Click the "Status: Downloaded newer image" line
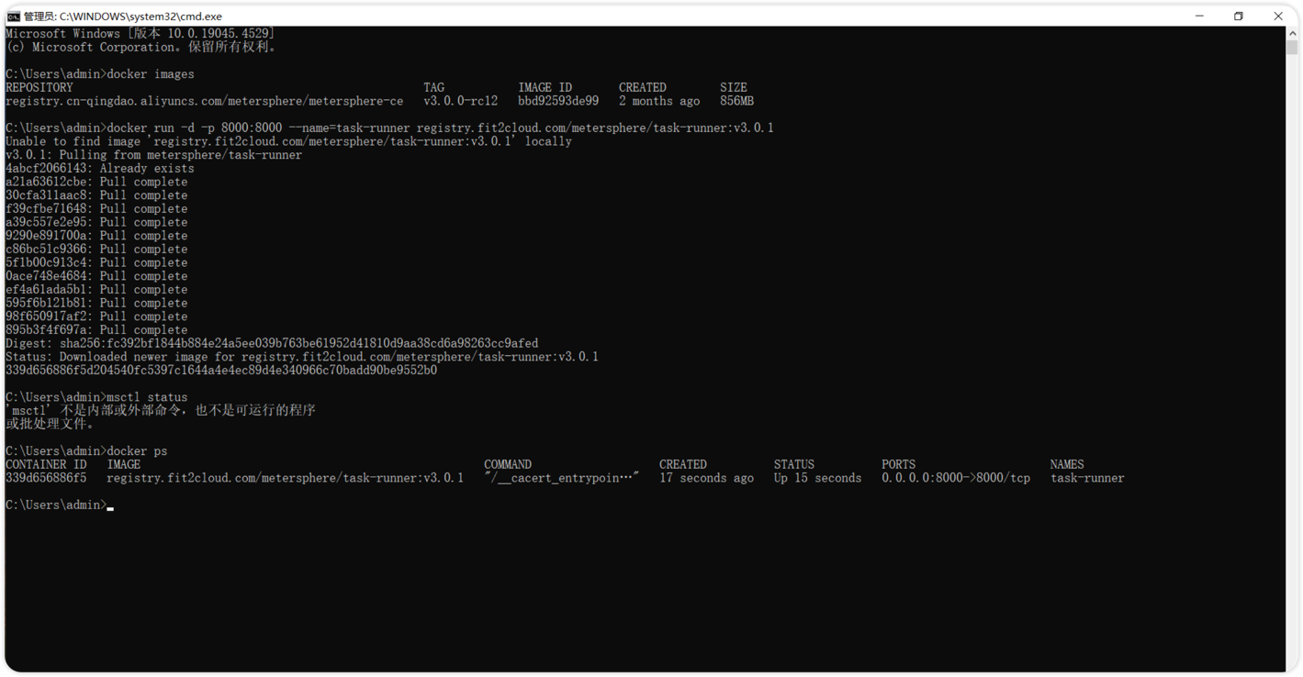 point(302,357)
